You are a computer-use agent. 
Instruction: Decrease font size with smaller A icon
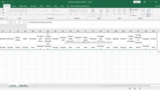pyautogui.click(x=32, y=11)
